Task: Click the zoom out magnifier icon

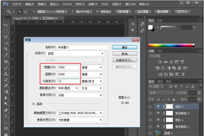Action: pyautogui.click(x=25, y=11)
